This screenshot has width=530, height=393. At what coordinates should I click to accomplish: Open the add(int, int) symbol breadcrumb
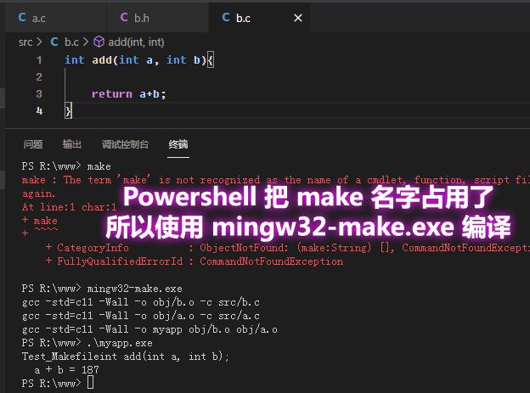click(x=136, y=42)
